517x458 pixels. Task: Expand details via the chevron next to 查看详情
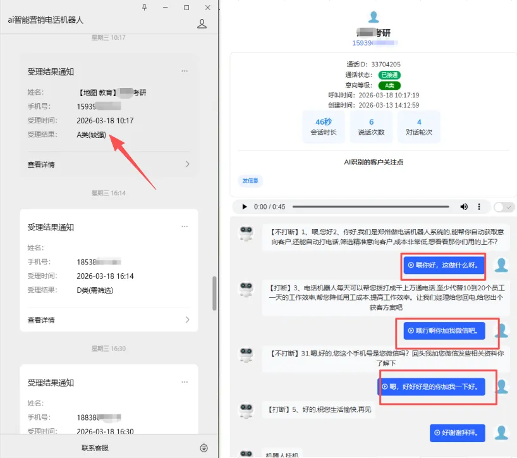(x=187, y=163)
